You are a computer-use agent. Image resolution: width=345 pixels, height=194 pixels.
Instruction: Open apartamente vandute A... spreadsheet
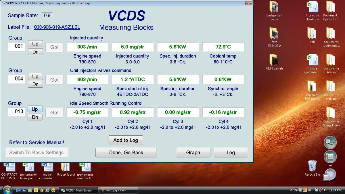[x=85, y=171]
